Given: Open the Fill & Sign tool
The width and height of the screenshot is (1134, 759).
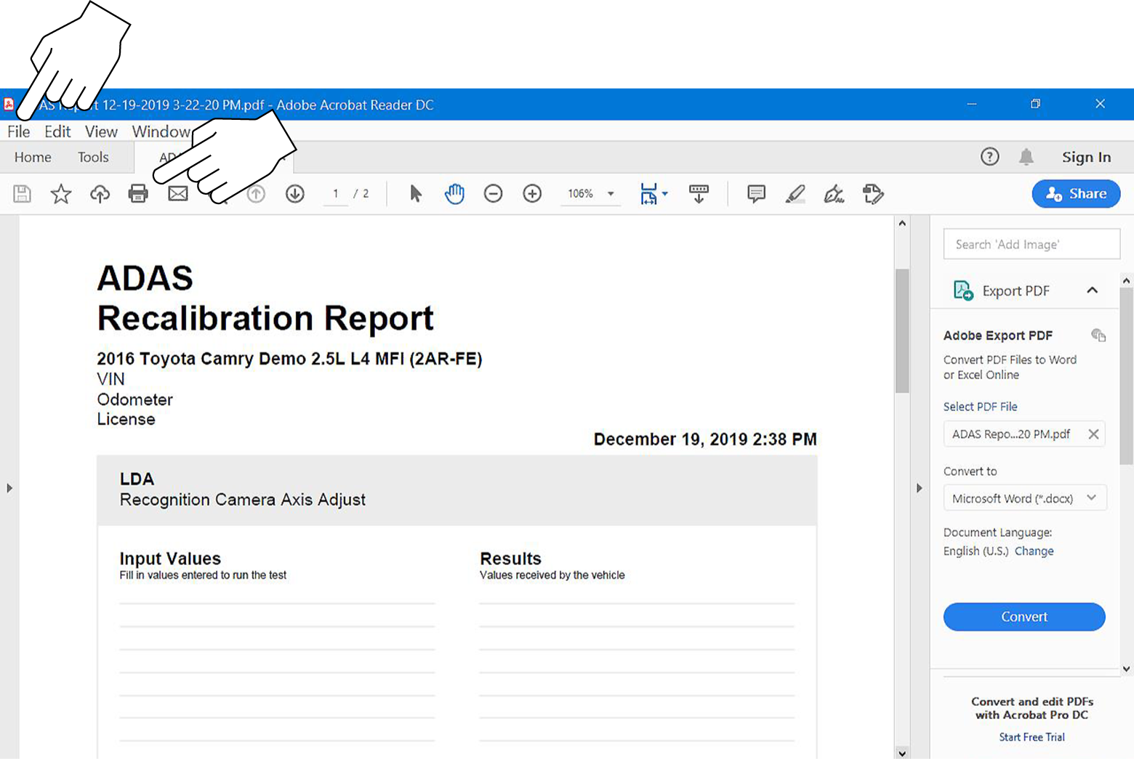Looking at the screenshot, I should 834,193.
